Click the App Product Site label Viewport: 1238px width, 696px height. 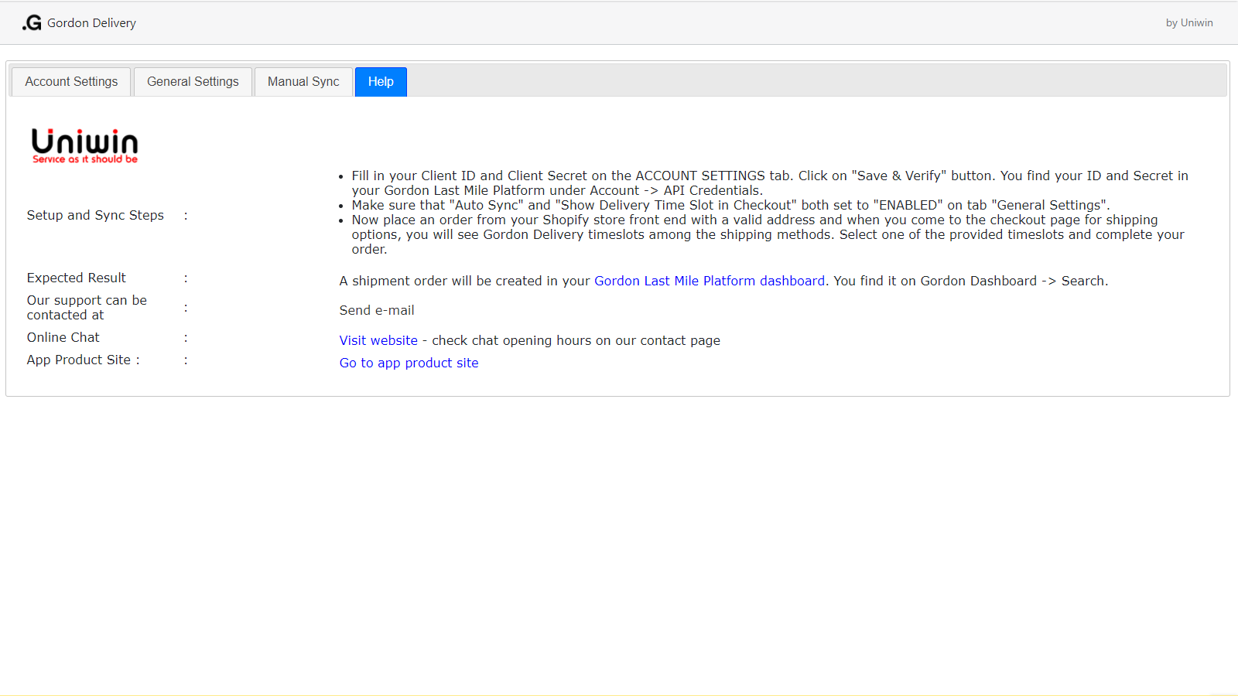click(x=83, y=360)
